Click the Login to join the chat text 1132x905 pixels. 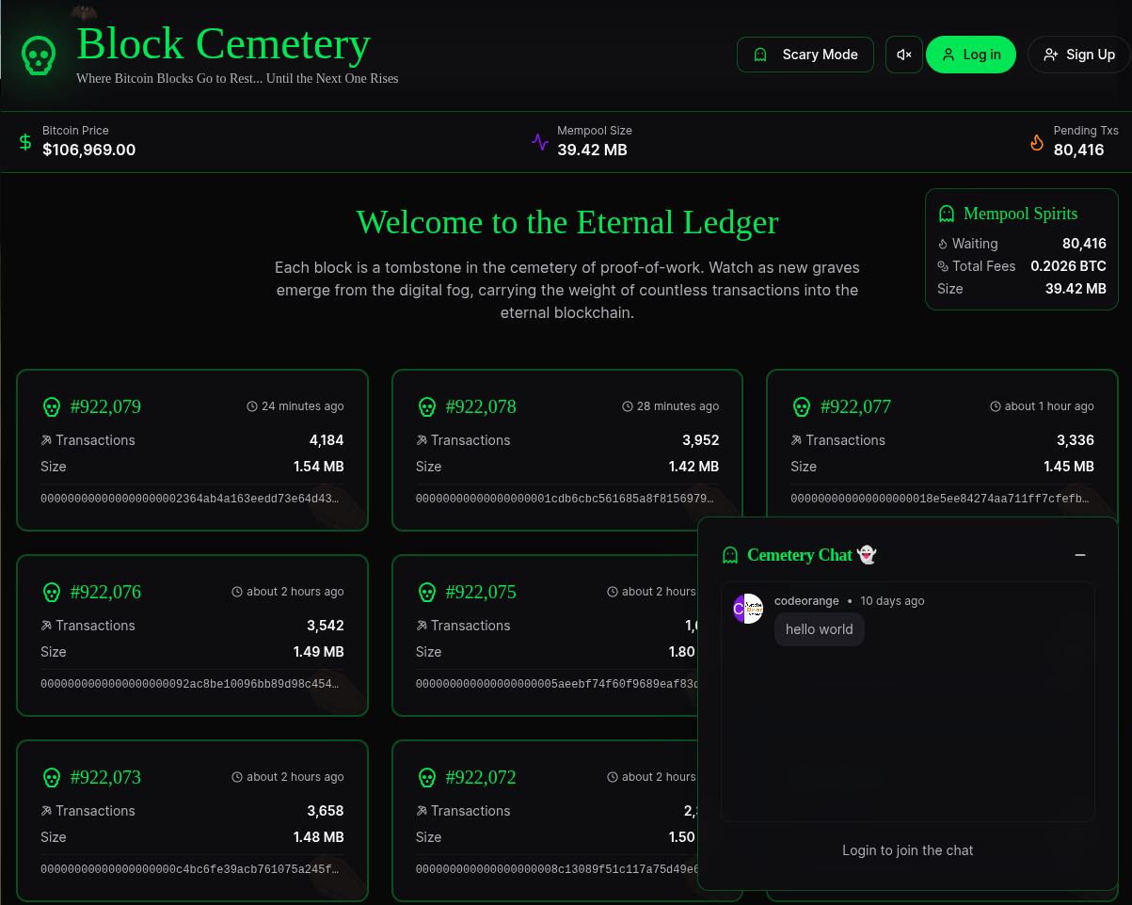(x=907, y=850)
